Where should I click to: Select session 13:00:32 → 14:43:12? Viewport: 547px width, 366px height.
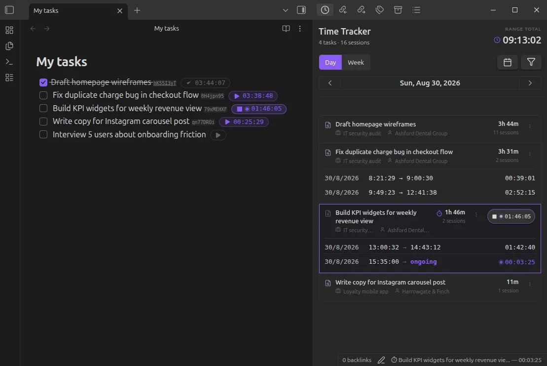click(x=430, y=247)
